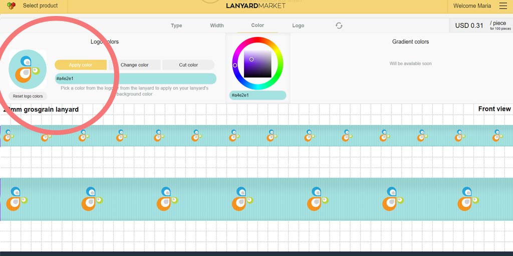Viewport: 513px width, 256px height.
Task: Select the Cut color mode
Action: coord(188,65)
